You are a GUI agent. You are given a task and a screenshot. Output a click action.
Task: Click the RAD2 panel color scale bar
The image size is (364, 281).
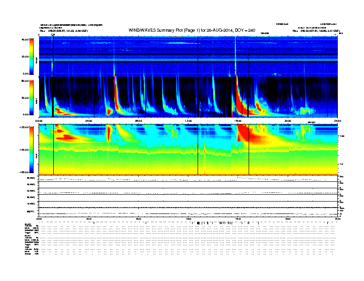tap(31, 56)
